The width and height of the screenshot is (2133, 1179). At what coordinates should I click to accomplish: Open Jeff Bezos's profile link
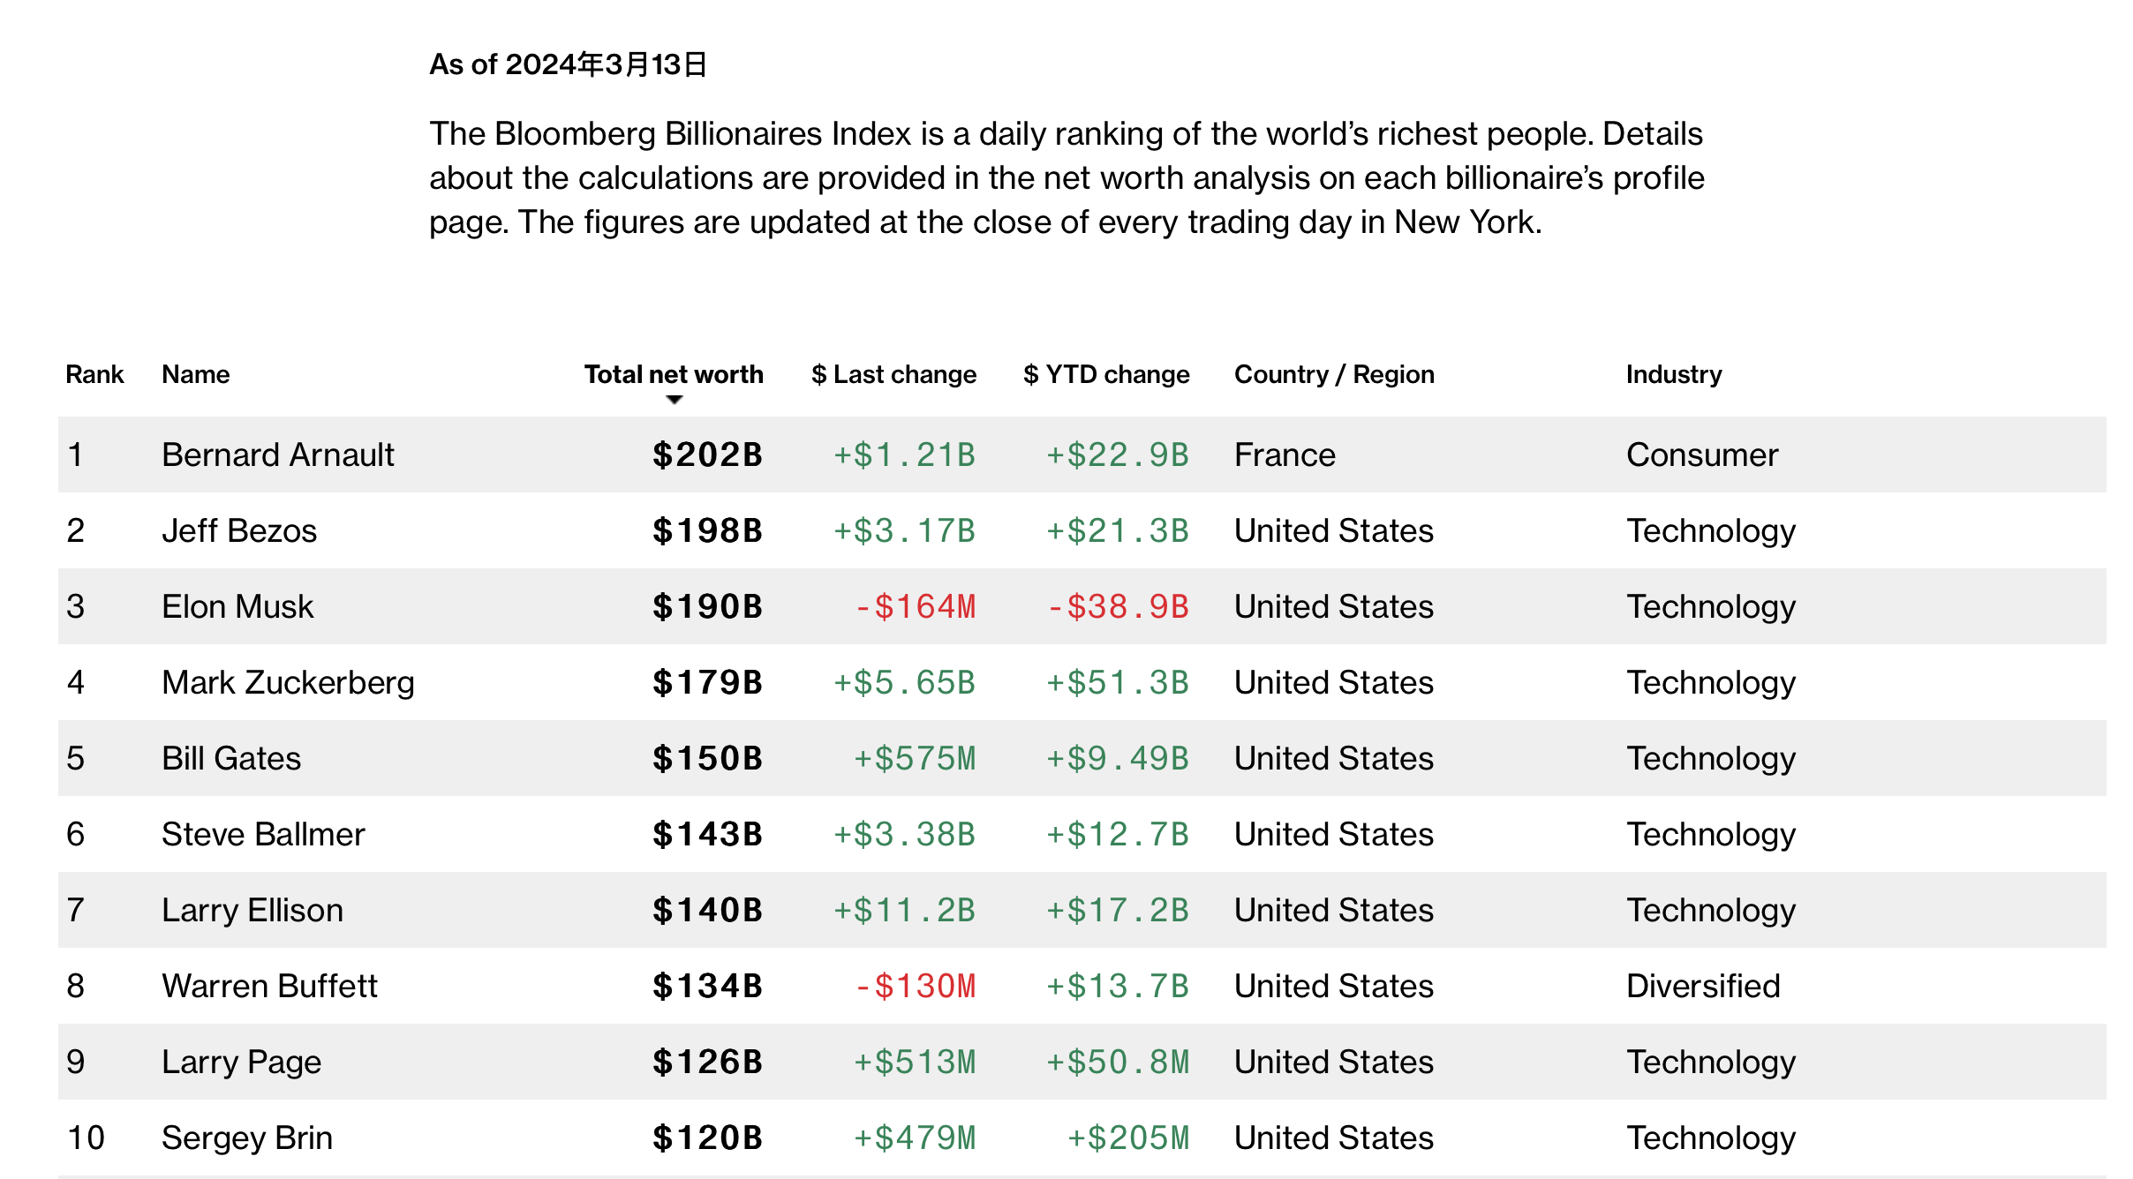click(239, 530)
